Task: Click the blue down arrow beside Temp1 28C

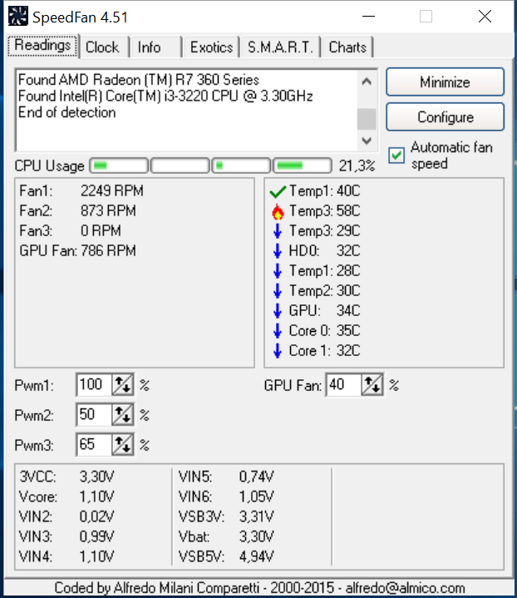Action: [x=278, y=271]
